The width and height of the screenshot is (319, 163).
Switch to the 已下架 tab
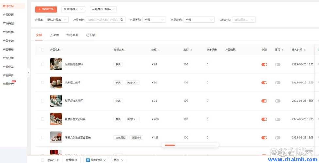[x=91, y=35]
